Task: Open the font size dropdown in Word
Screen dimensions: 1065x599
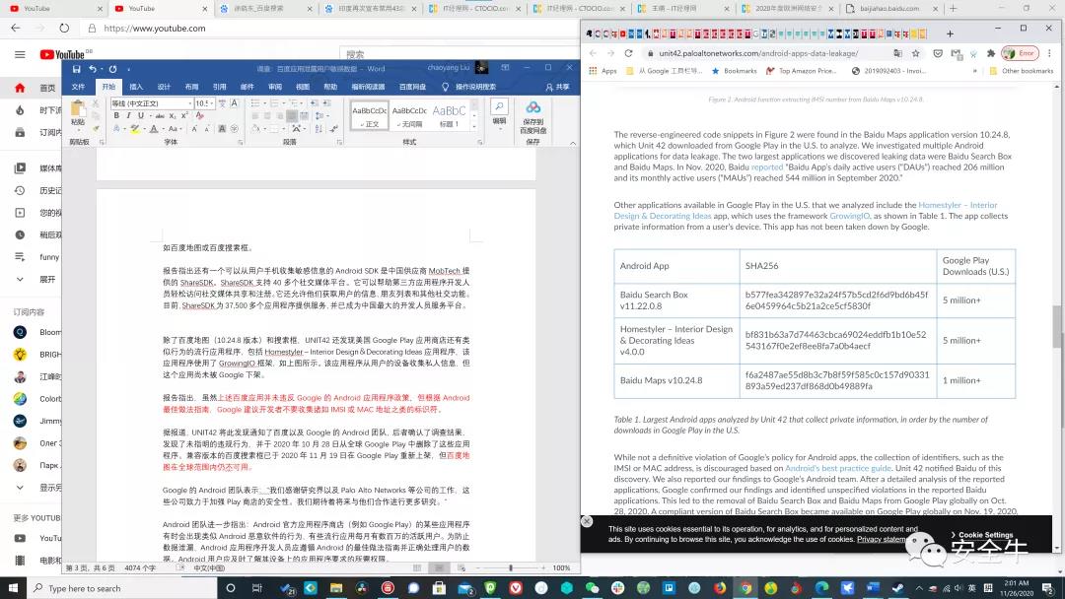Action: pyautogui.click(x=213, y=104)
